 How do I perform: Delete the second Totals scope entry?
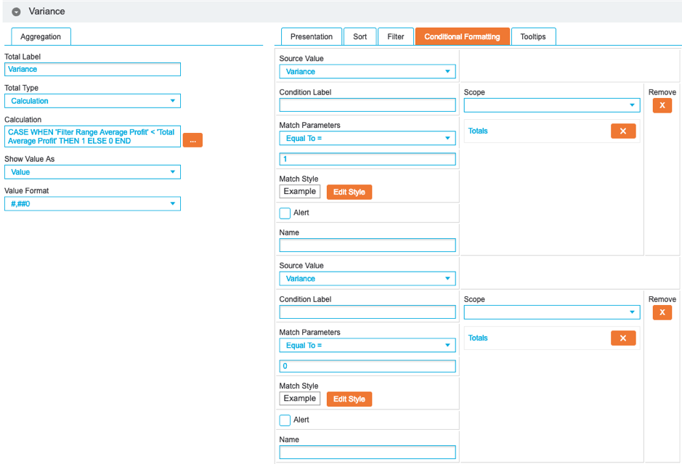pos(623,338)
